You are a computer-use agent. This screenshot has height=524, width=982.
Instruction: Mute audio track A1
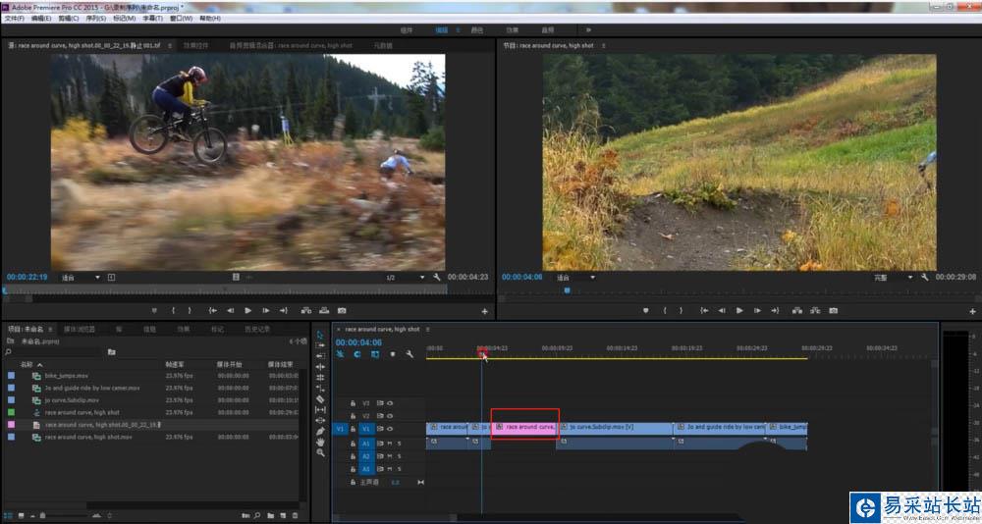click(x=390, y=444)
